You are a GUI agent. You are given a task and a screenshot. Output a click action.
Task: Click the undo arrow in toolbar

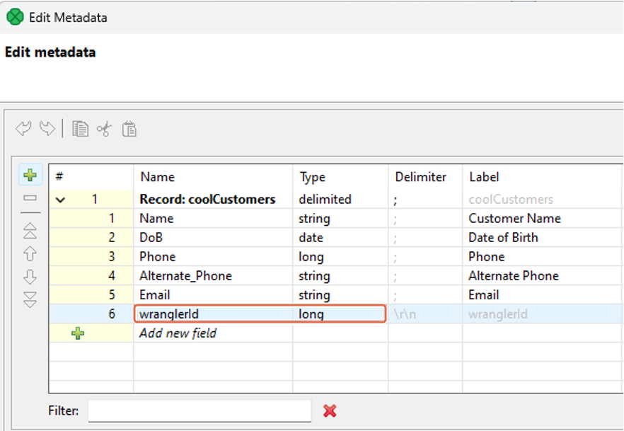coord(23,129)
